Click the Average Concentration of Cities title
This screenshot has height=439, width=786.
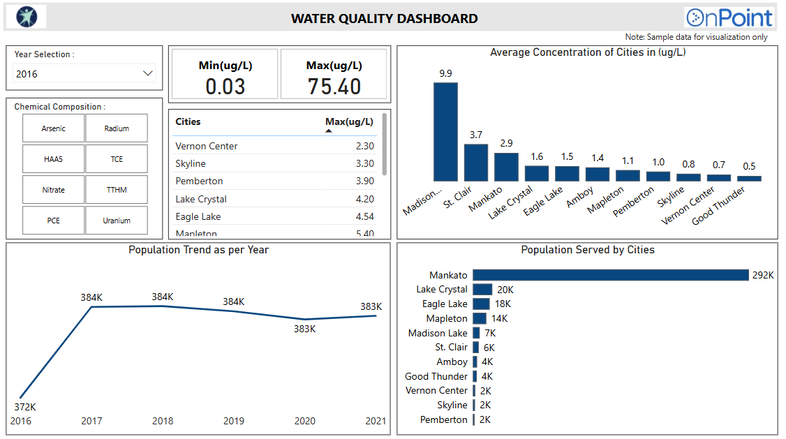tap(588, 52)
